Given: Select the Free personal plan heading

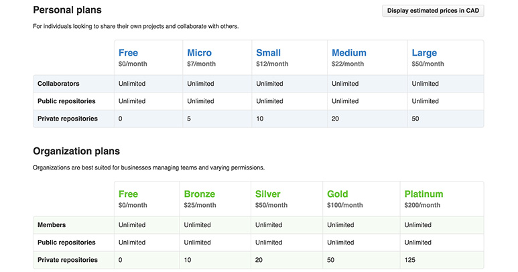Looking at the screenshot, I should coord(128,53).
